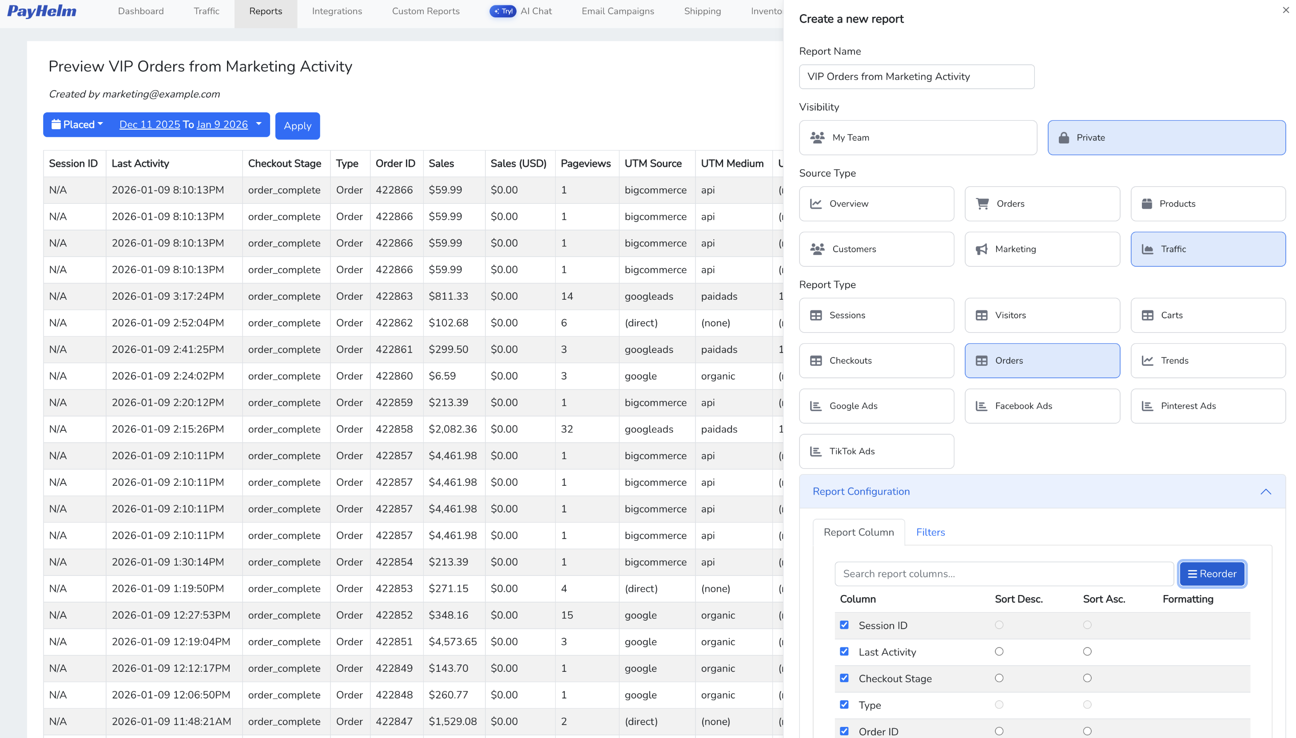The image size is (1296, 738).
Task: Open the Placed date type dropdown
Action: click(x=76, y=124)
